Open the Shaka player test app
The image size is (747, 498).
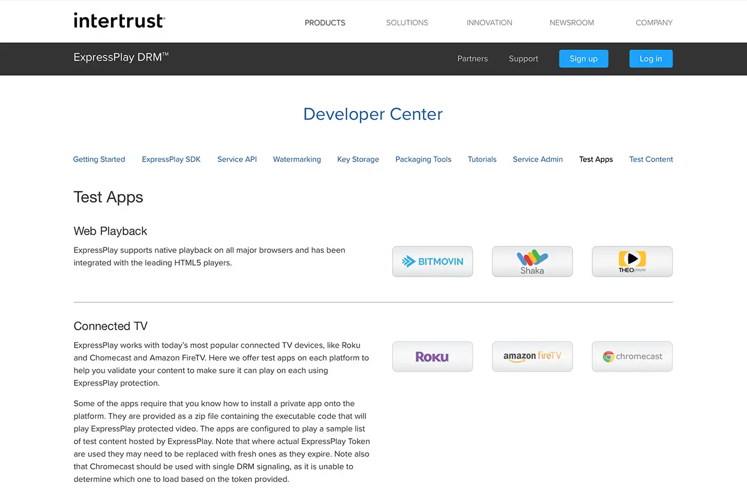(x=532, y=261)
